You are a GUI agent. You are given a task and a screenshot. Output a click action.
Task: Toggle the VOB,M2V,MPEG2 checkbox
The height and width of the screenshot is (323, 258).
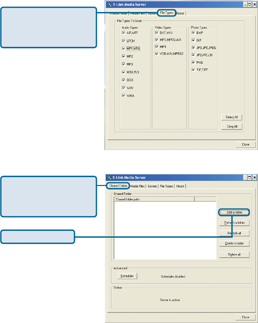157,54
